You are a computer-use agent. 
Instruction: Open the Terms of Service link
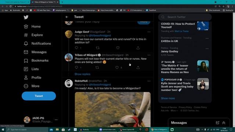pyautogui.click(x=169, y=107)
